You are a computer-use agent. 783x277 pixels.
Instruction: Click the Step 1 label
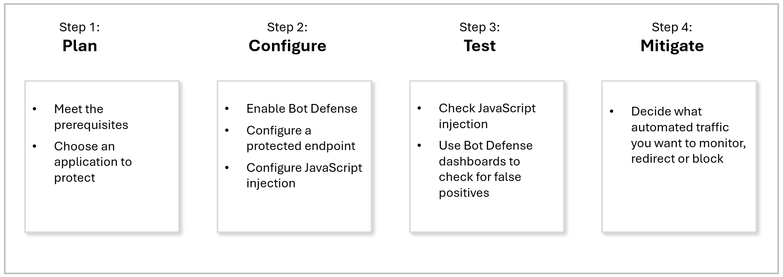(x=80, y=27)
